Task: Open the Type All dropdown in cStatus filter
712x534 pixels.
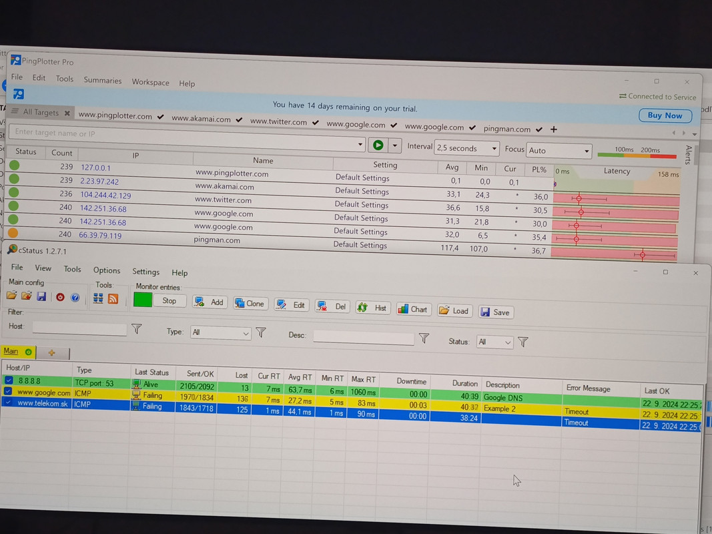Action: tap(220, 333)
